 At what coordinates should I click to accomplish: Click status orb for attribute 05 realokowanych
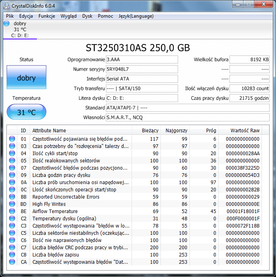[12, 160]
